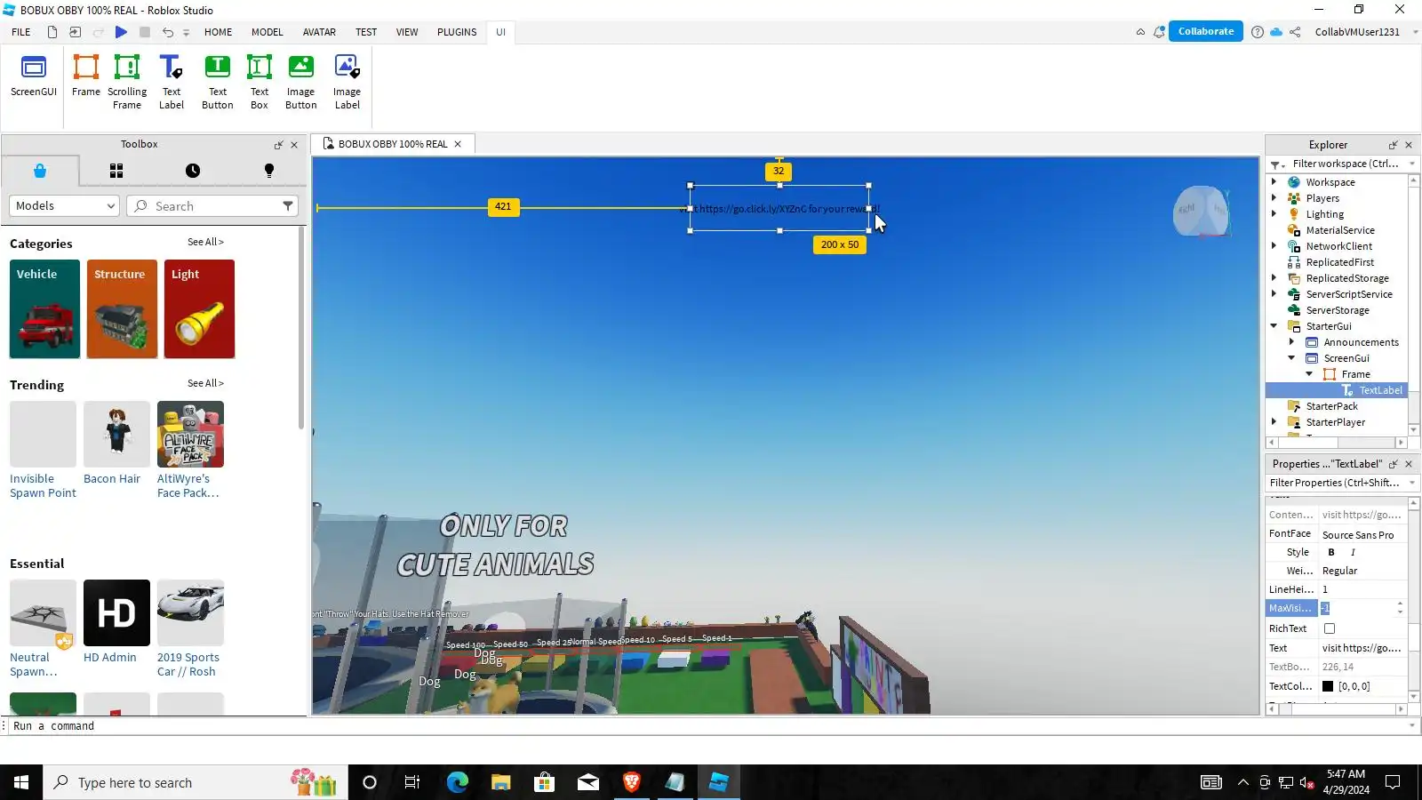Open the AVATAR ribbon tab
Image resolution: width=1422 pixels, height=800 pixels.
319,32
